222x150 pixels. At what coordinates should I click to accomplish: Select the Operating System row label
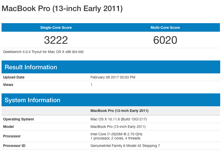tap(18, 119)
